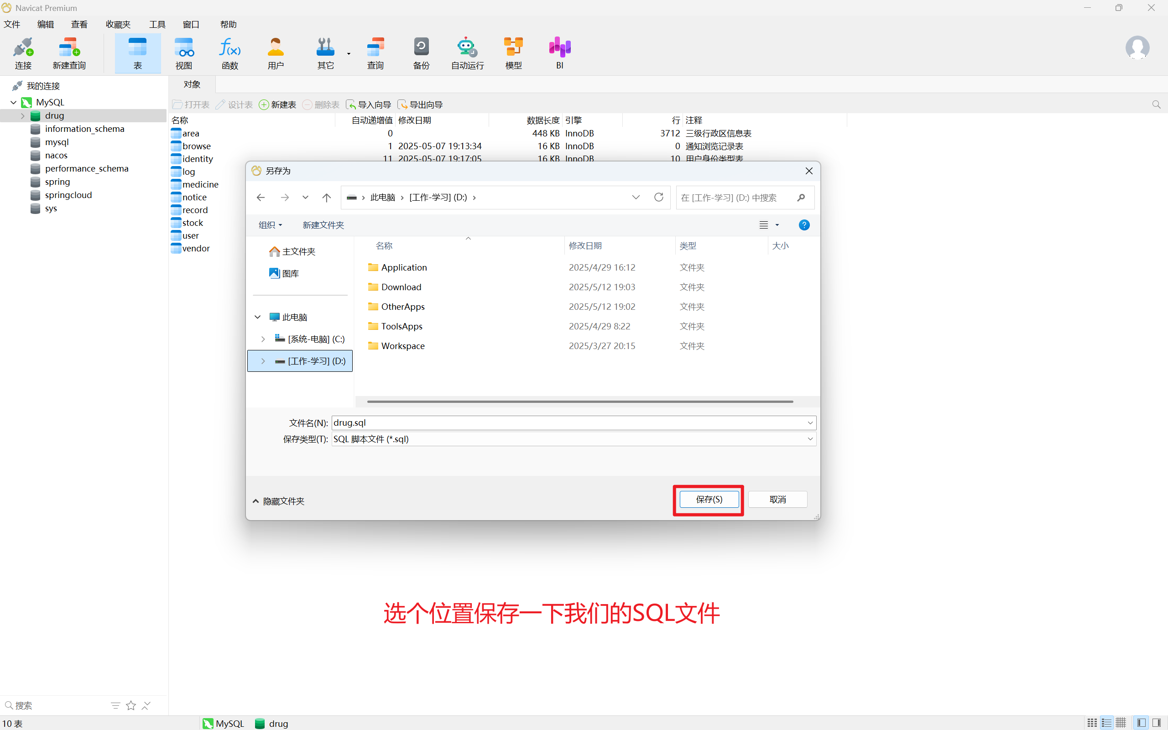The height and width of the screenshot is (730, 1168).
Task: Click the 保存(S) button
Action: (708, 499)
